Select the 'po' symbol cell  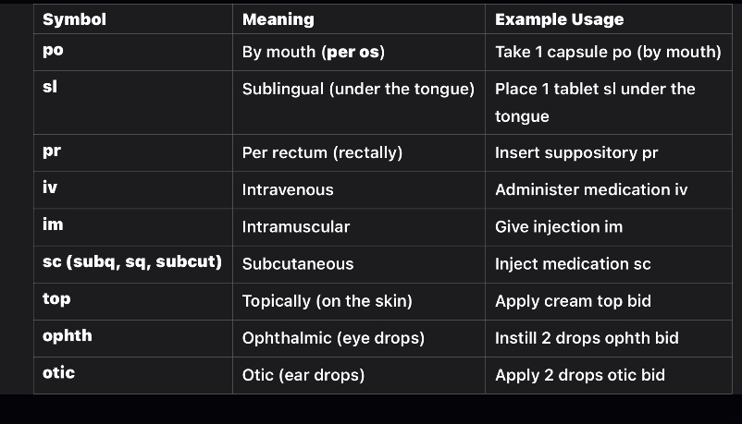53,51
